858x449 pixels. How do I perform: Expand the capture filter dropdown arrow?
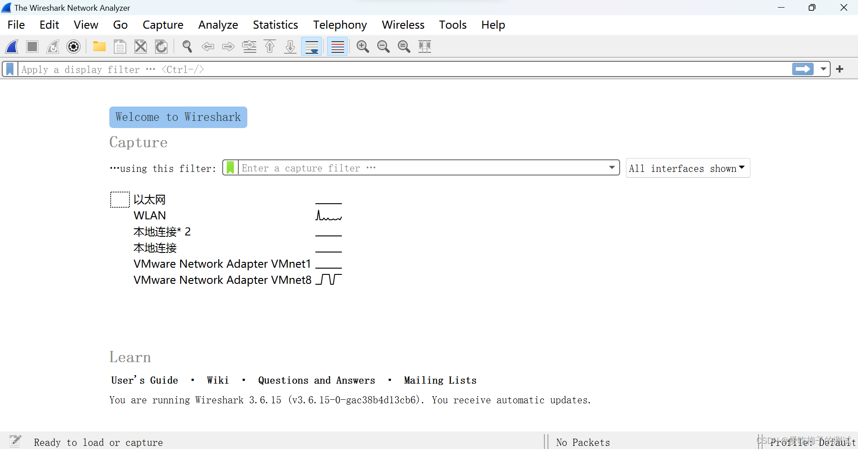coord(612,167)
